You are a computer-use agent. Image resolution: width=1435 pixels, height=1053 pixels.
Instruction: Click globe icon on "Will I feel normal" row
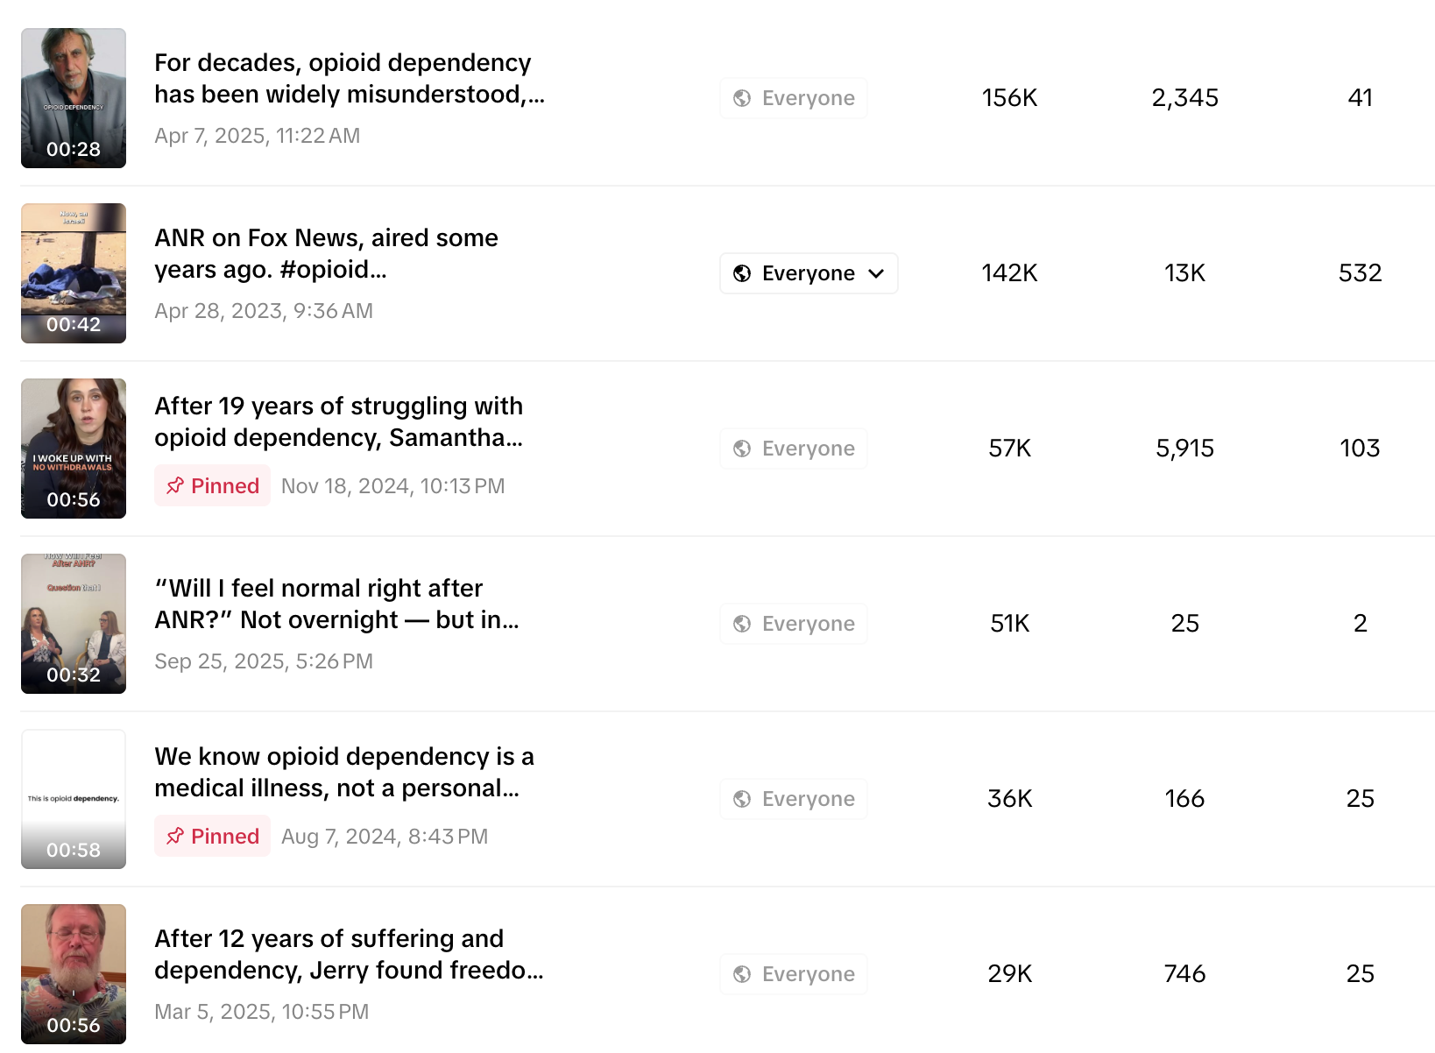pyautogui.click(x=742, y=624)
